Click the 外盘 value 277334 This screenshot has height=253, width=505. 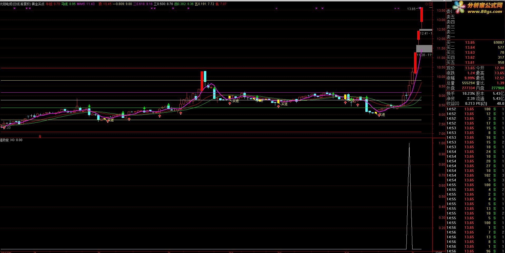468,88
